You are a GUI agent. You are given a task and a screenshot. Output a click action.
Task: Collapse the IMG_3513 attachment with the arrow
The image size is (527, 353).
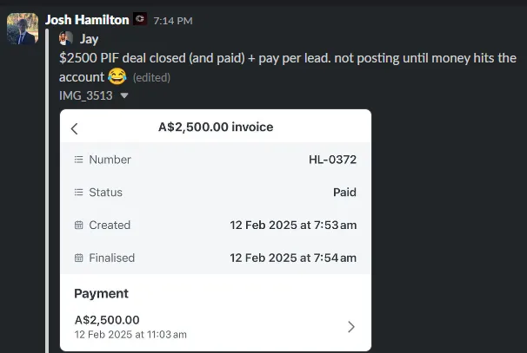tap(124, 95)
